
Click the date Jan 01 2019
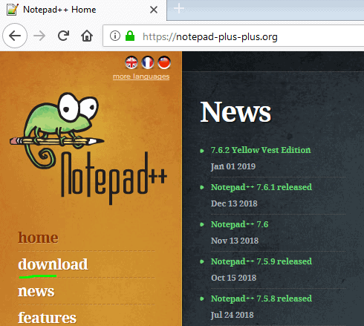pyautogui.click(x=233, y=166)
